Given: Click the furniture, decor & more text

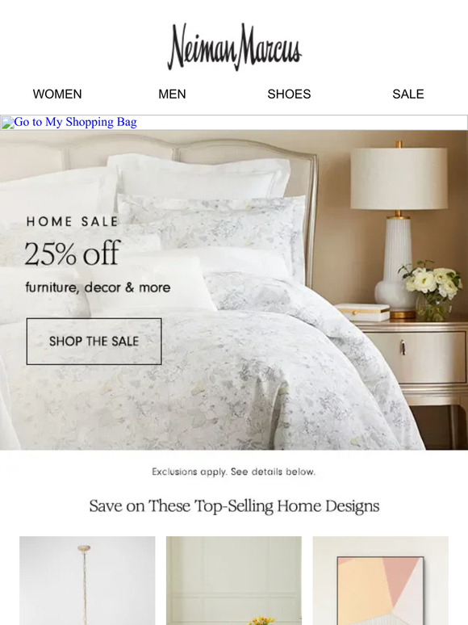Looking at the screenshot, I should 98,287.
